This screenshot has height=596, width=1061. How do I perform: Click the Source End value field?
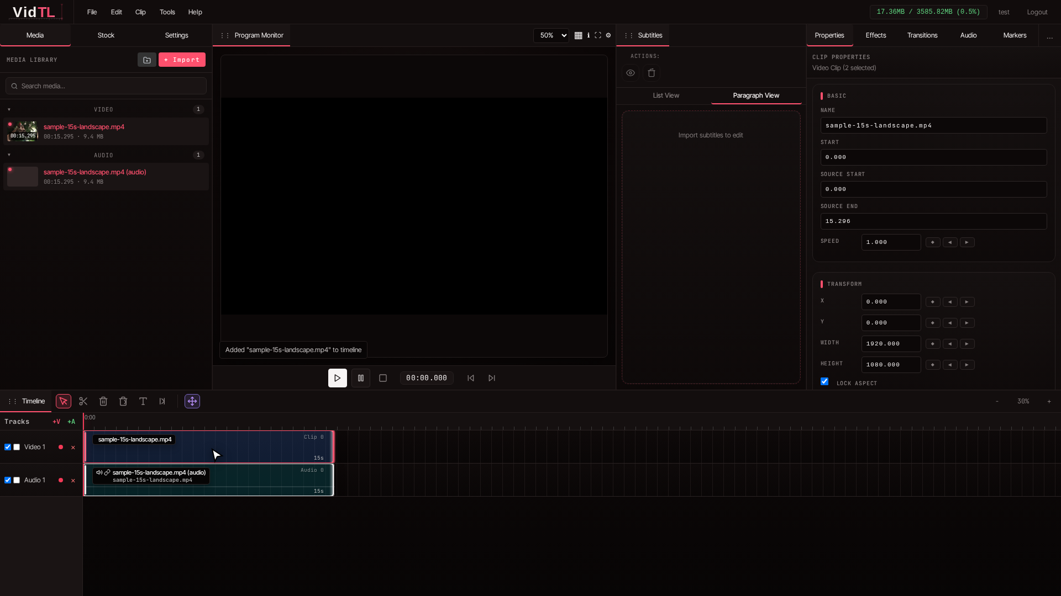[x=934, y=221]
